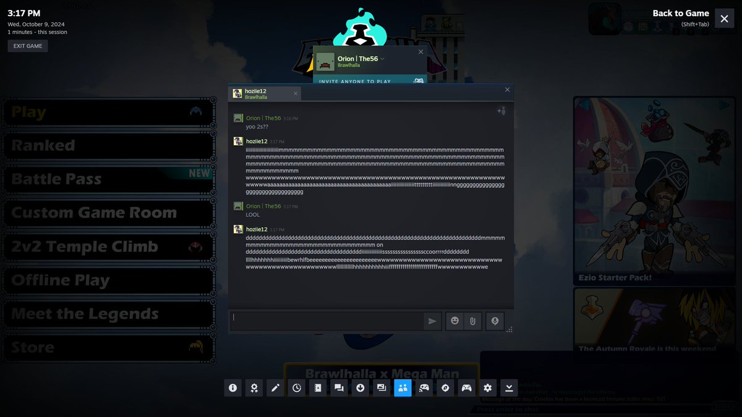The height and width of the screenshot is (417, 742).
Task: Open Battle Pass in the Brawlhalla menu
Action: point(109,179)
